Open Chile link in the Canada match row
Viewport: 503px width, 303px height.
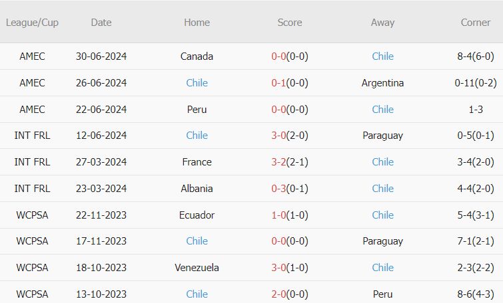[382, 56]
